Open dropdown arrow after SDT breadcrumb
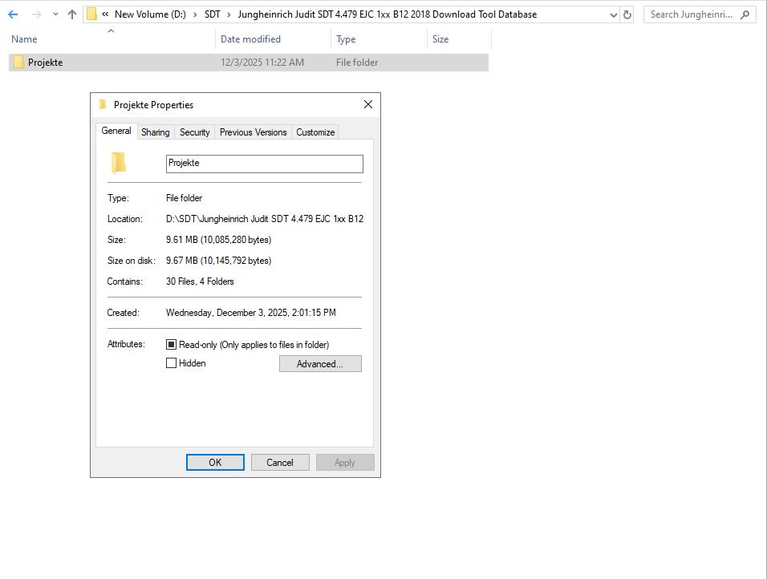This screenshot has width=767, height=579. pos(229,14)
